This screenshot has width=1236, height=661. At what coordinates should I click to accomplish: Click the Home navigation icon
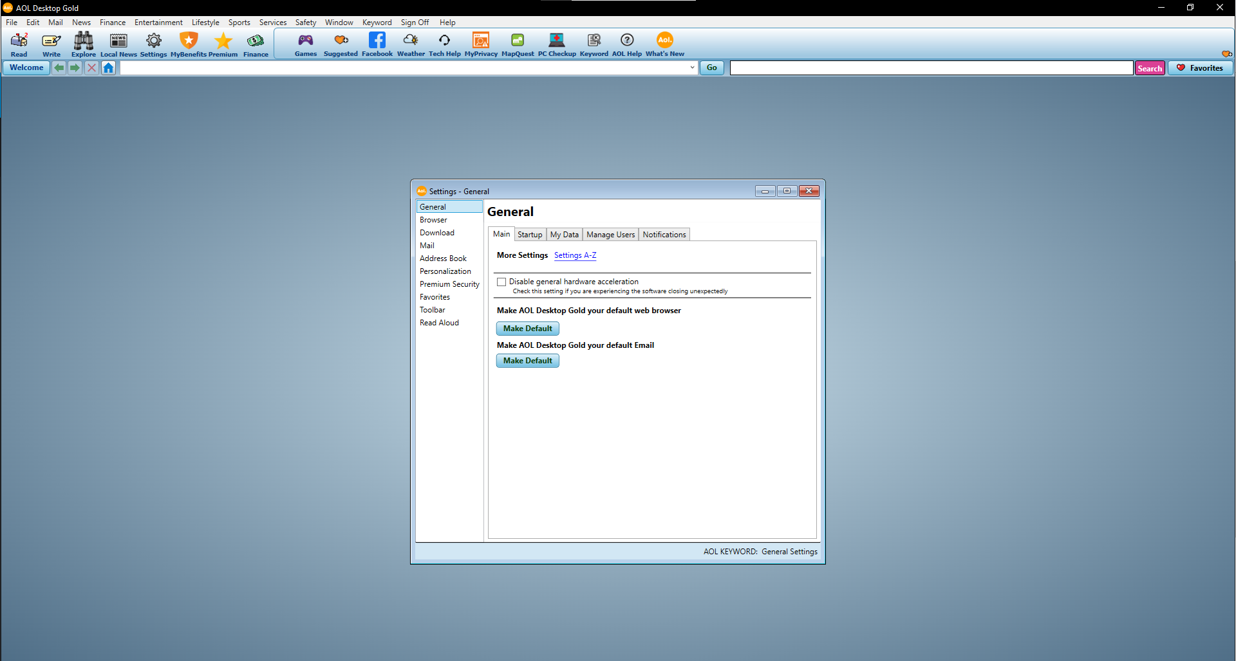[108, 68]
